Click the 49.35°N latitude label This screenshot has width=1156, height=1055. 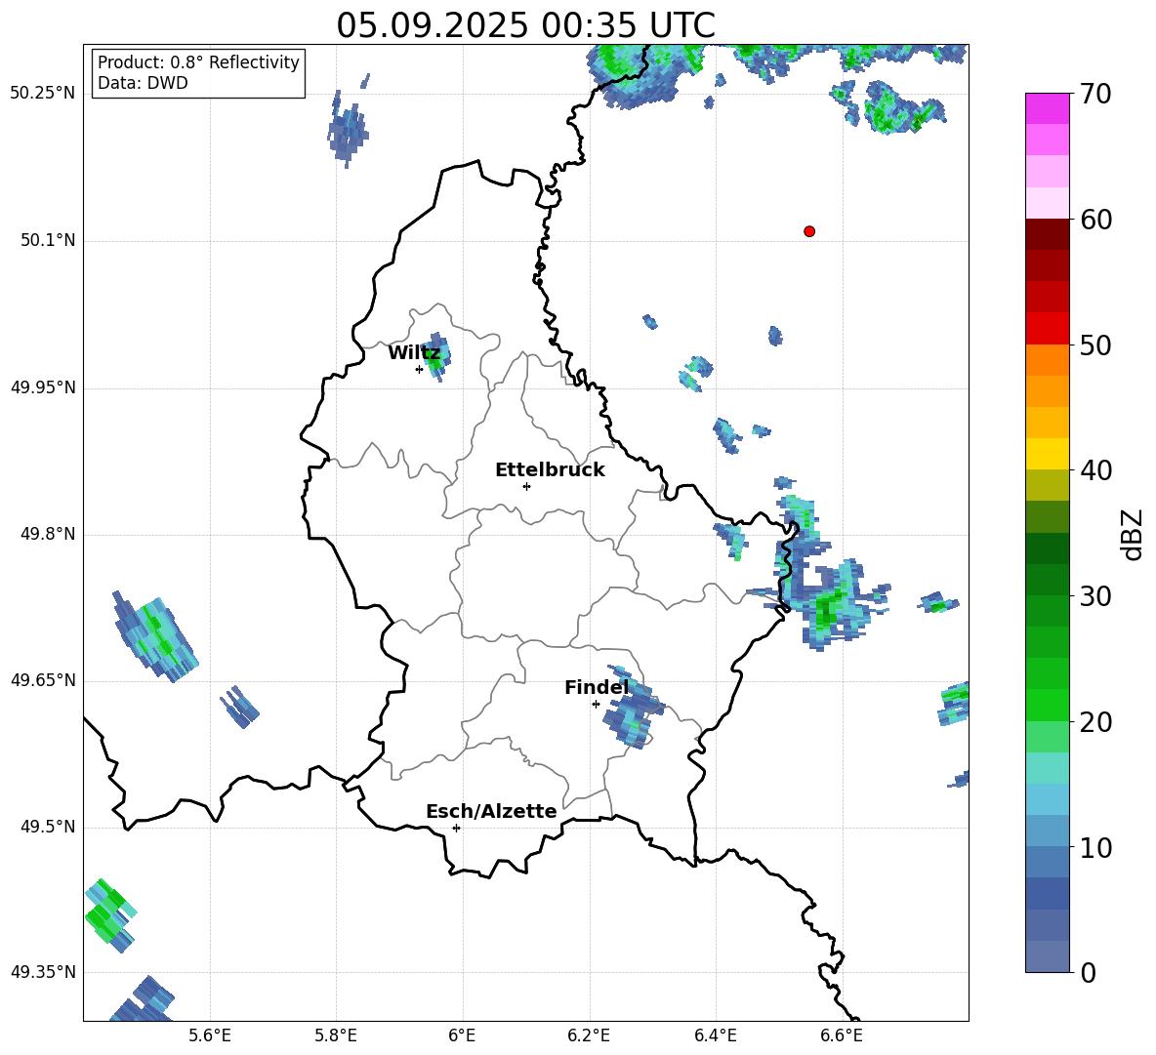point(43,972)
